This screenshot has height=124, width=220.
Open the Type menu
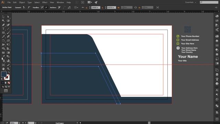pyautogui.click(x=30, y=2)
